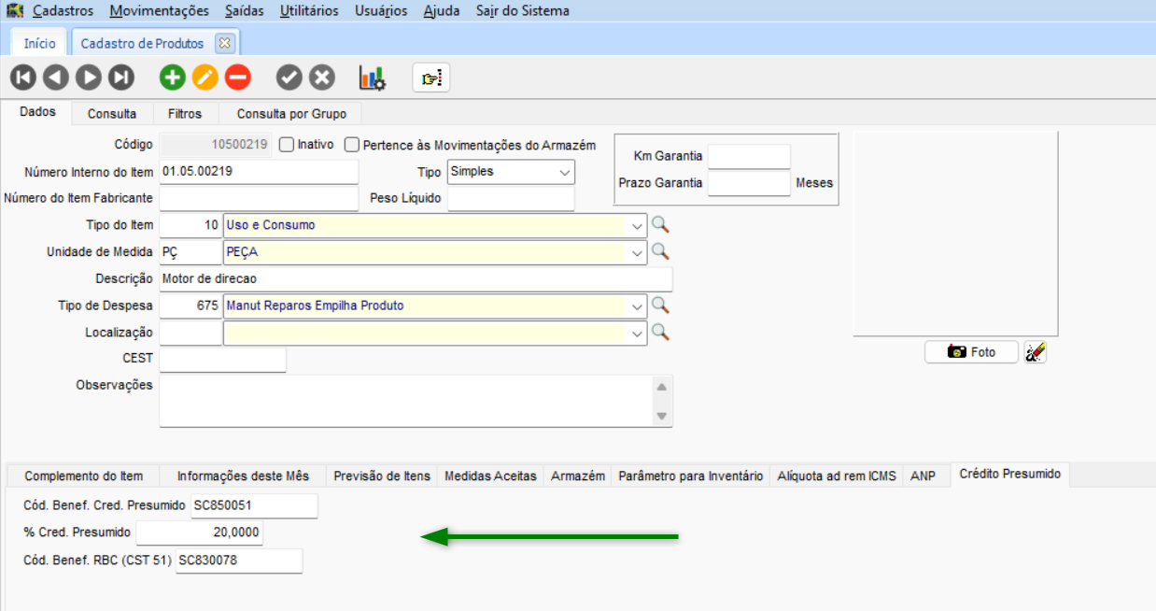Open the Consulta por Grupo tab

point(291,114)
